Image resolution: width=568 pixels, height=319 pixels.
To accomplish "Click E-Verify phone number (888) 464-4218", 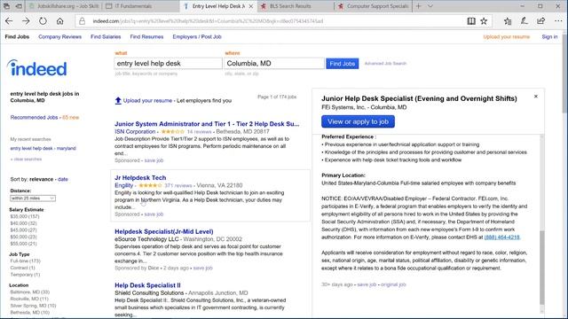I will pos(501,237).
